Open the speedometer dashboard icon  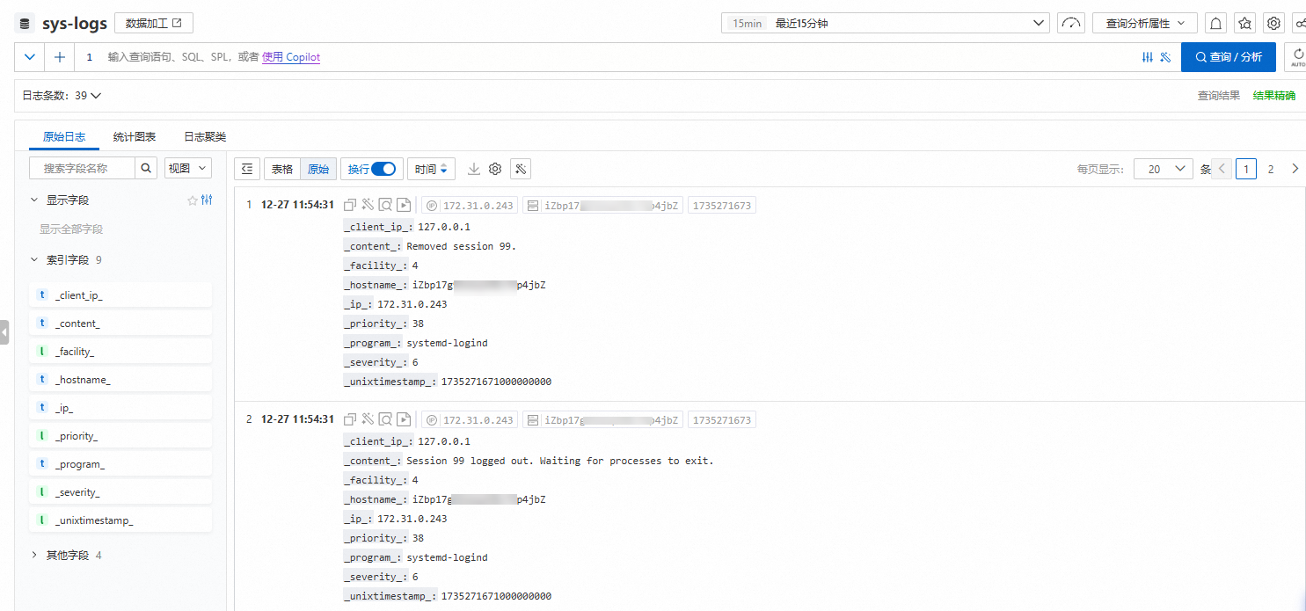pos(1070,23)
